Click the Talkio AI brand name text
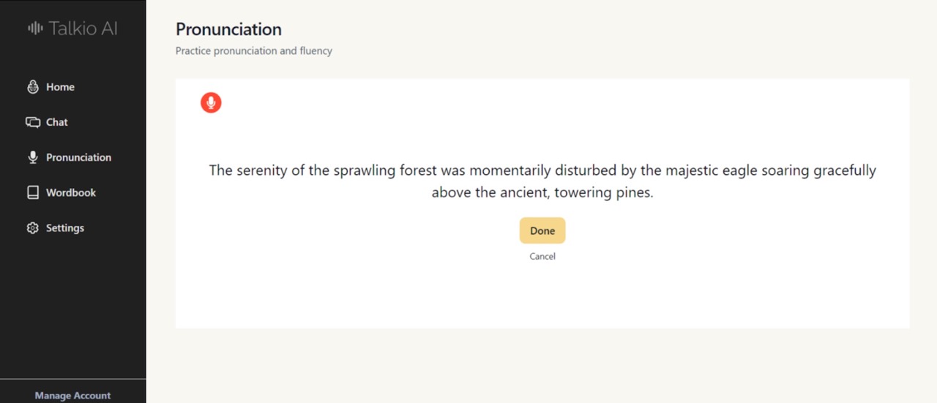 83,29
